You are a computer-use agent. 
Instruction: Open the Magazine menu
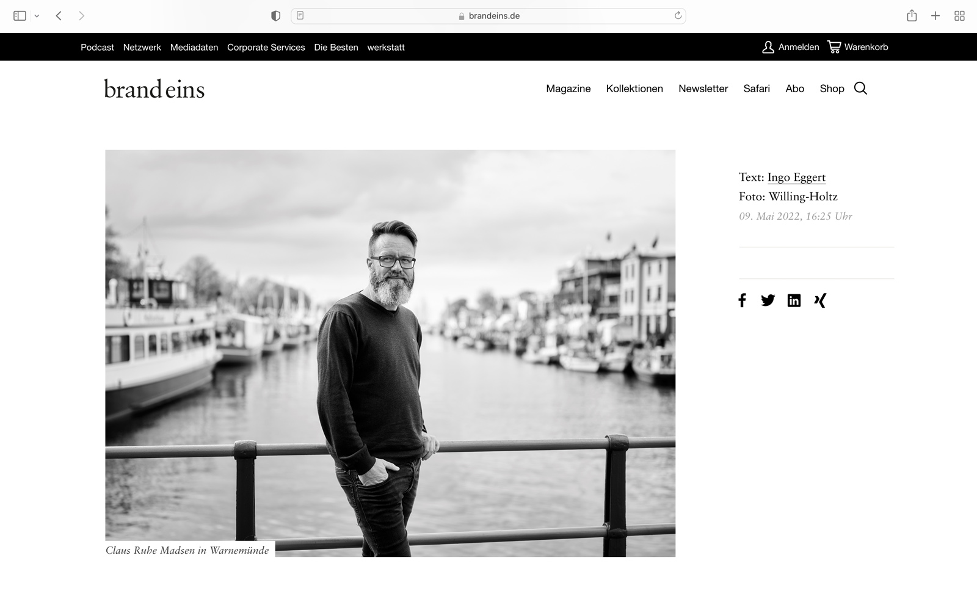[568, 89]
